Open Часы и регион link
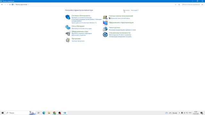 coord(114,28)
